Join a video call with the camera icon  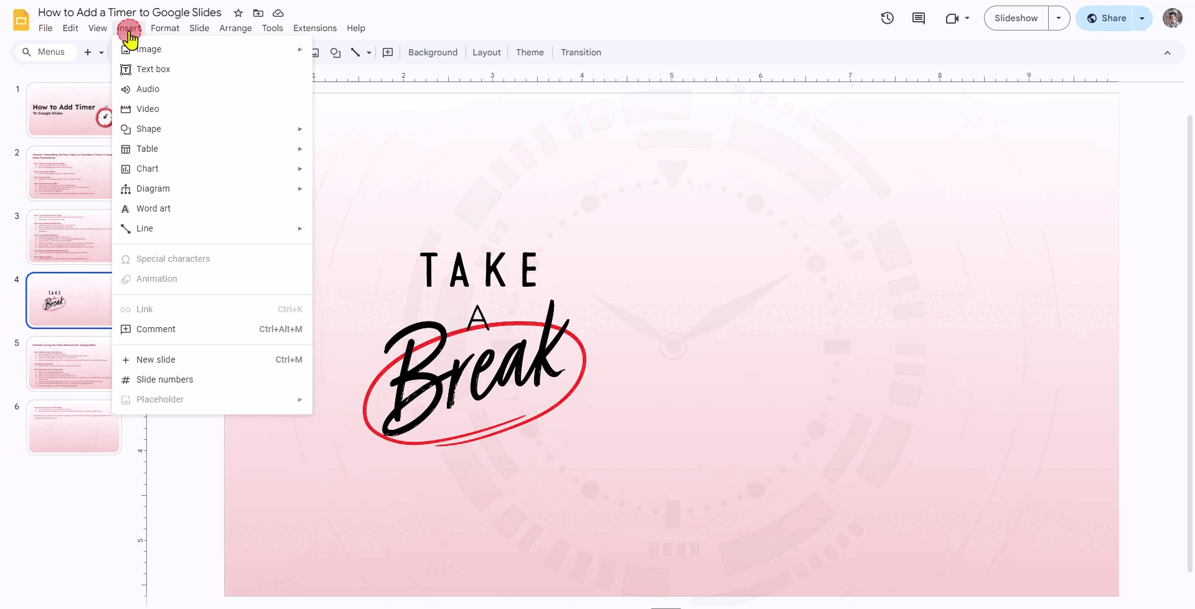[x=953, y=18]
